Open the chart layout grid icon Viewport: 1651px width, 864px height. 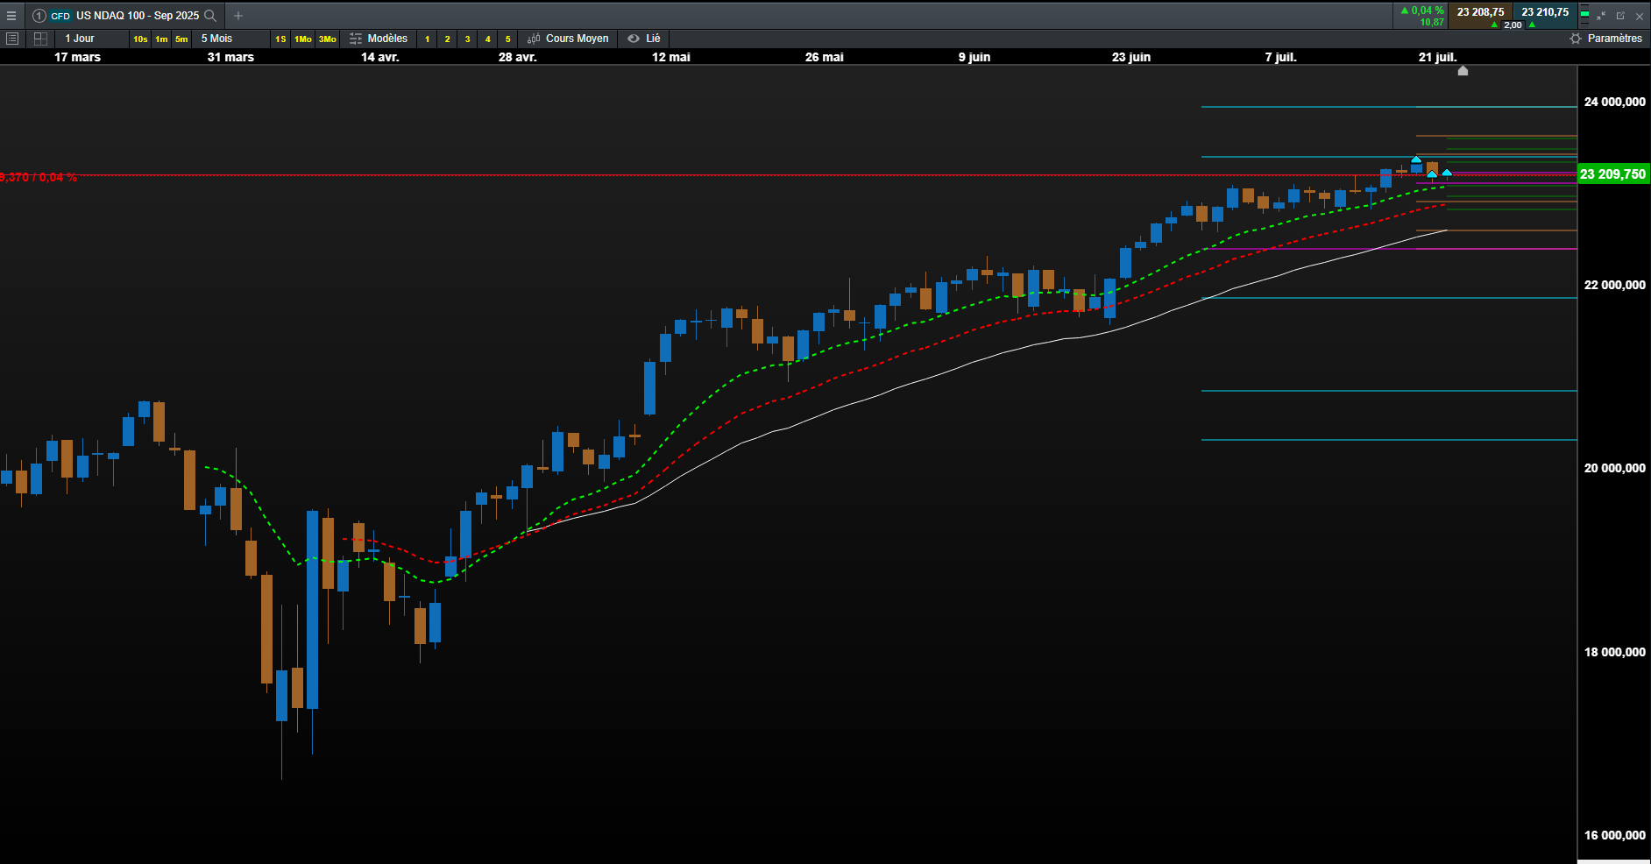click(x=40, y=39)
